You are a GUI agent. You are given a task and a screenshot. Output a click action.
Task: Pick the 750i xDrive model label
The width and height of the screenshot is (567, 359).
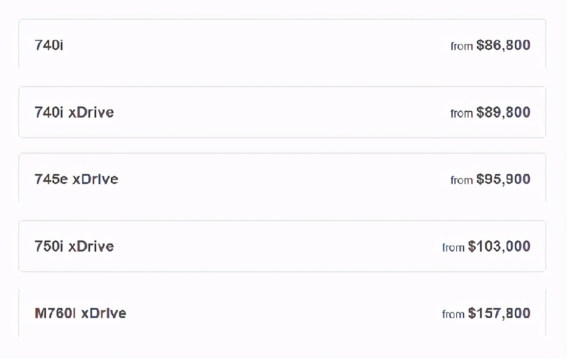point(74,246)
